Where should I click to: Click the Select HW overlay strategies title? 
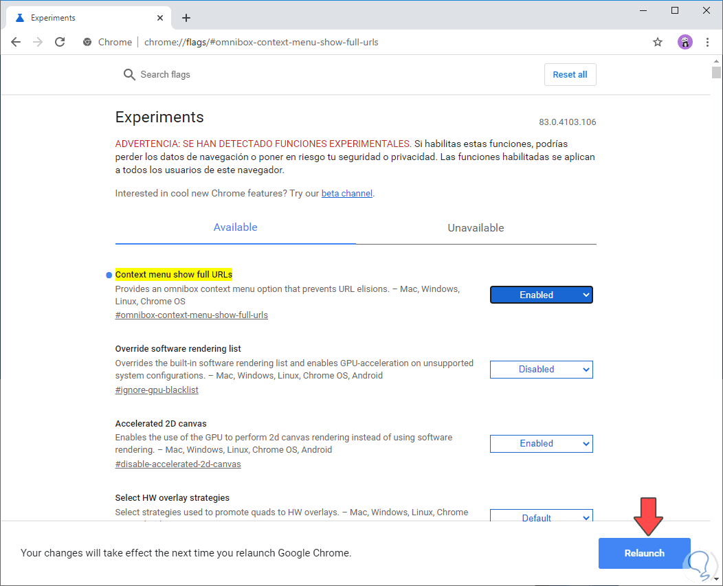point(172,498)
